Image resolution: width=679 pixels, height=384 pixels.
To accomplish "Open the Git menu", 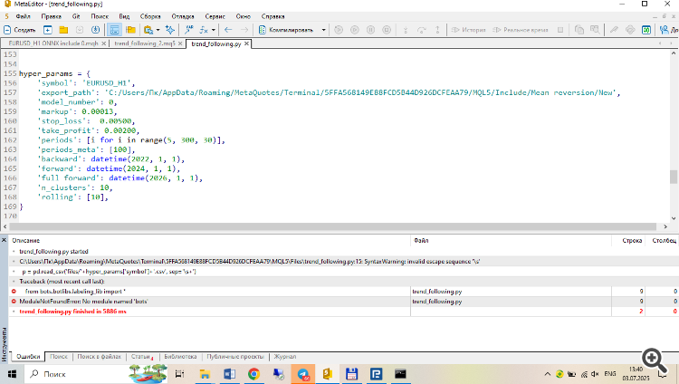I will (x=76, y=16).
